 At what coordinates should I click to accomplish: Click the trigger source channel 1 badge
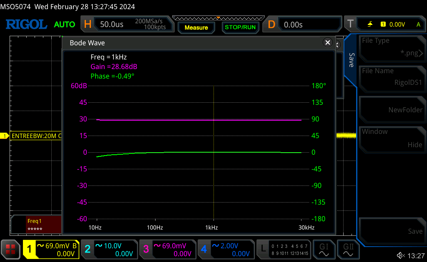383,25
